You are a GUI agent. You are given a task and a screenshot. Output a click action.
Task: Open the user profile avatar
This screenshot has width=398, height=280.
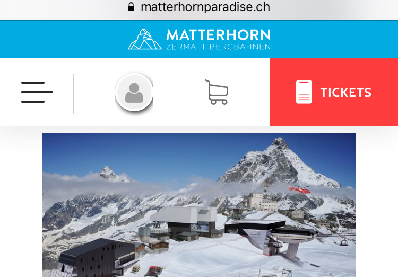[134, 92]
